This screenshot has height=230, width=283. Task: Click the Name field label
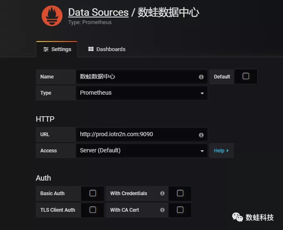[x=47, y=77]
